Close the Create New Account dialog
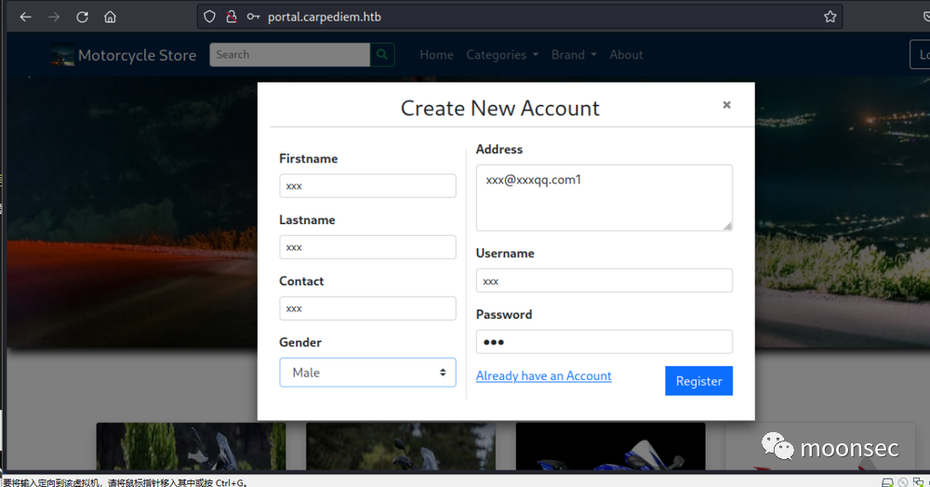 [x=726, y=105]
